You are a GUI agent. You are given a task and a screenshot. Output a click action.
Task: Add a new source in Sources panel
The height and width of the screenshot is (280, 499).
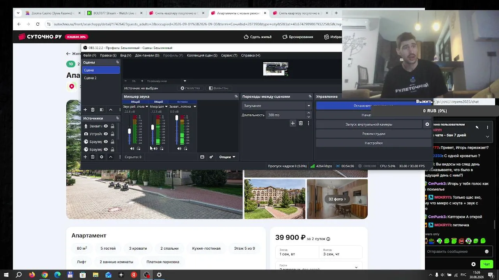click(x=85, y=157)
